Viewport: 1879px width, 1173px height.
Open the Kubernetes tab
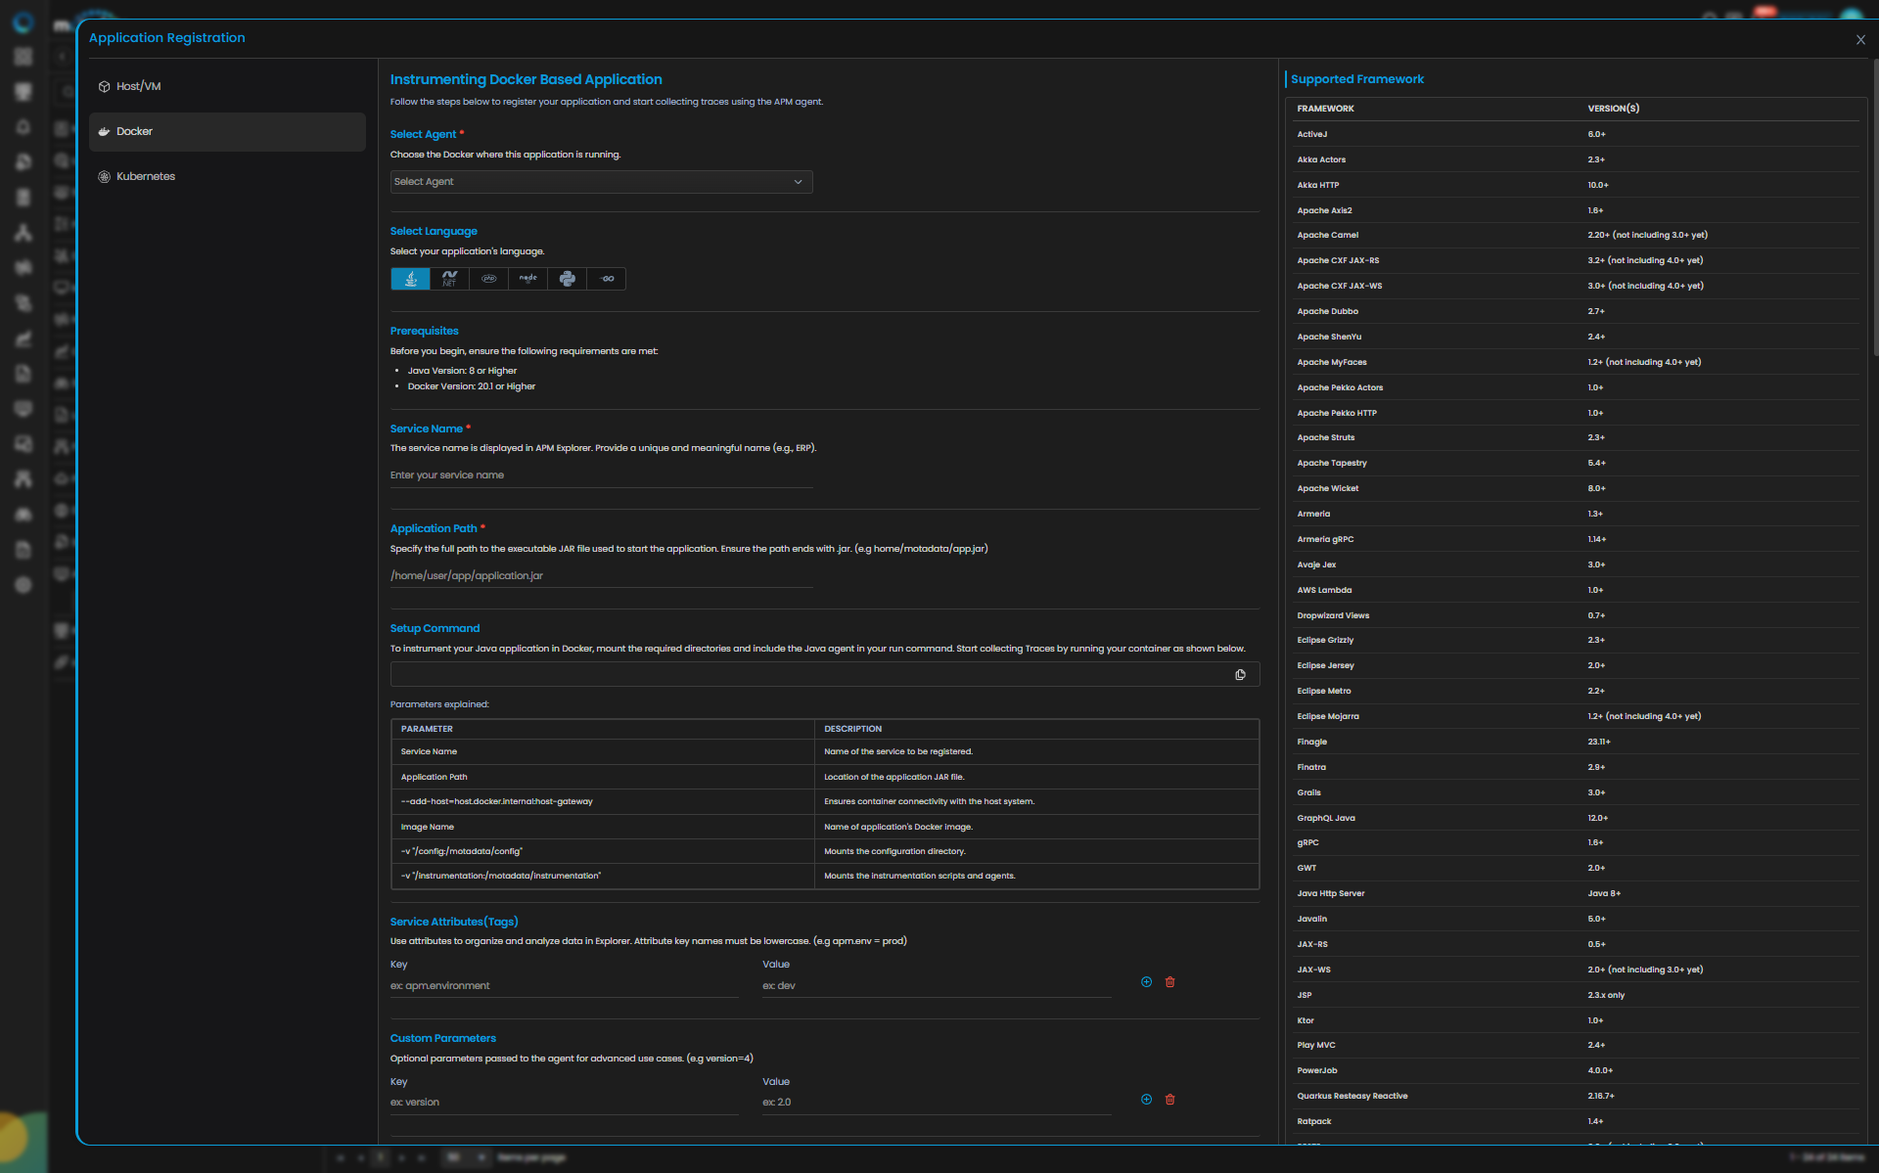click(x=146, y=176)
